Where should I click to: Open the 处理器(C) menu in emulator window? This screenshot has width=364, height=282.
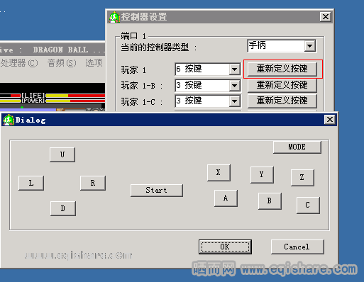tap(19, 63)
